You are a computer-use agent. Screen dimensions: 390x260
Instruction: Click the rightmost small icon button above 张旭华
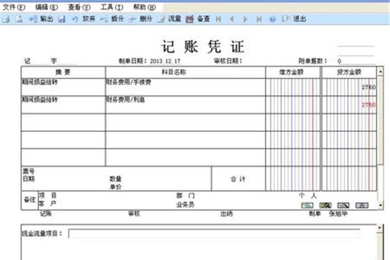tap(361, 205)
